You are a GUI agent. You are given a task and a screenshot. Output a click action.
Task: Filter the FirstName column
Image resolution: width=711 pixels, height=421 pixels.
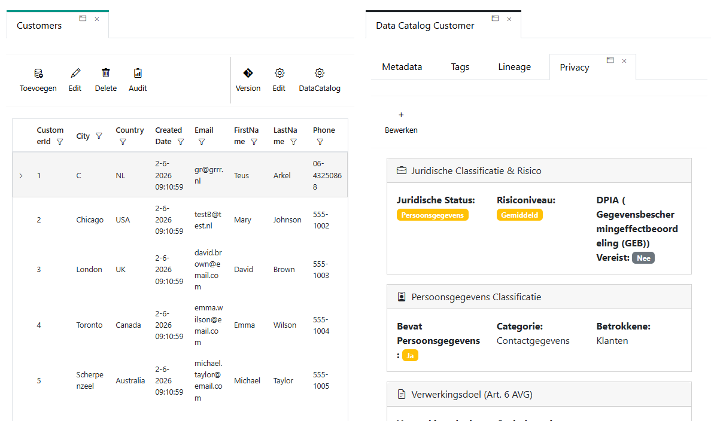click(x=254, y=142)
